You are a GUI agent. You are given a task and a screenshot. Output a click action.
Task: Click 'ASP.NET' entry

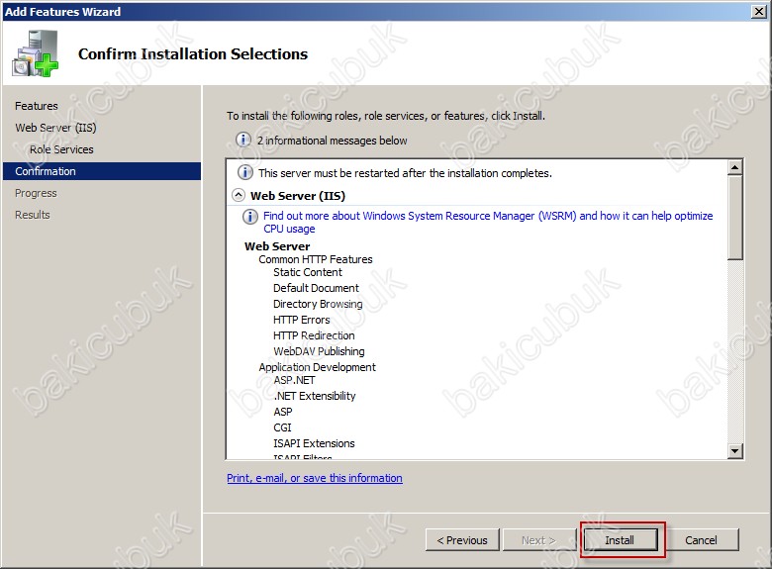click(x=294, y=380)
